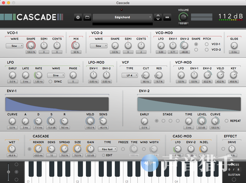Click the ENV-1 envelope graph display
This screenshot has width=246, height=183.
click(57, 104)
